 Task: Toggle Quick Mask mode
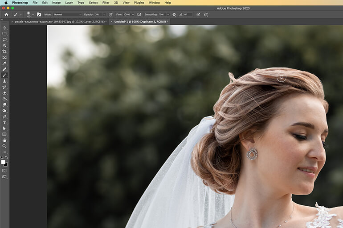point(4,170)
